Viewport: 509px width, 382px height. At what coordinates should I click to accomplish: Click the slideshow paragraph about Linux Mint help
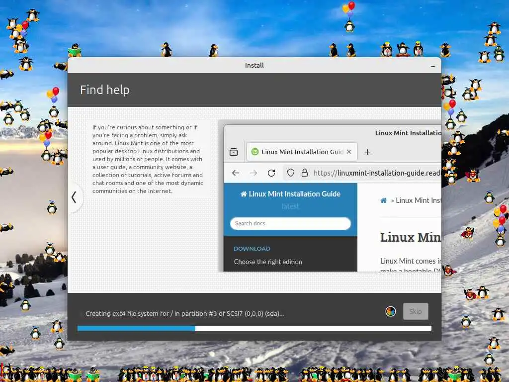pos(148,159)
